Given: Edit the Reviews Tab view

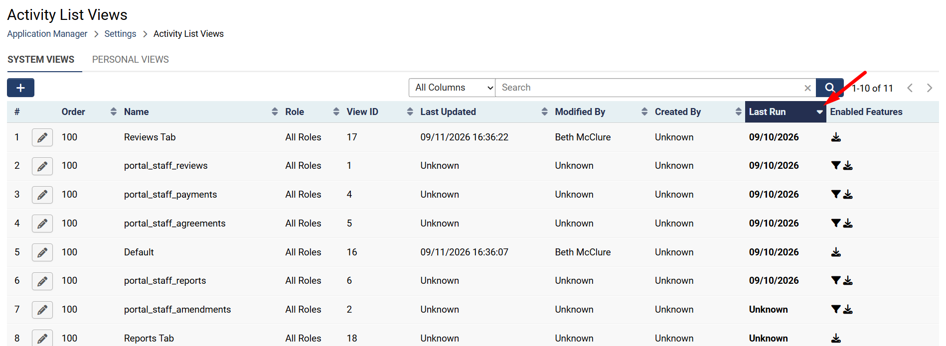Looking at the screenshot, I should coord(42,137).
